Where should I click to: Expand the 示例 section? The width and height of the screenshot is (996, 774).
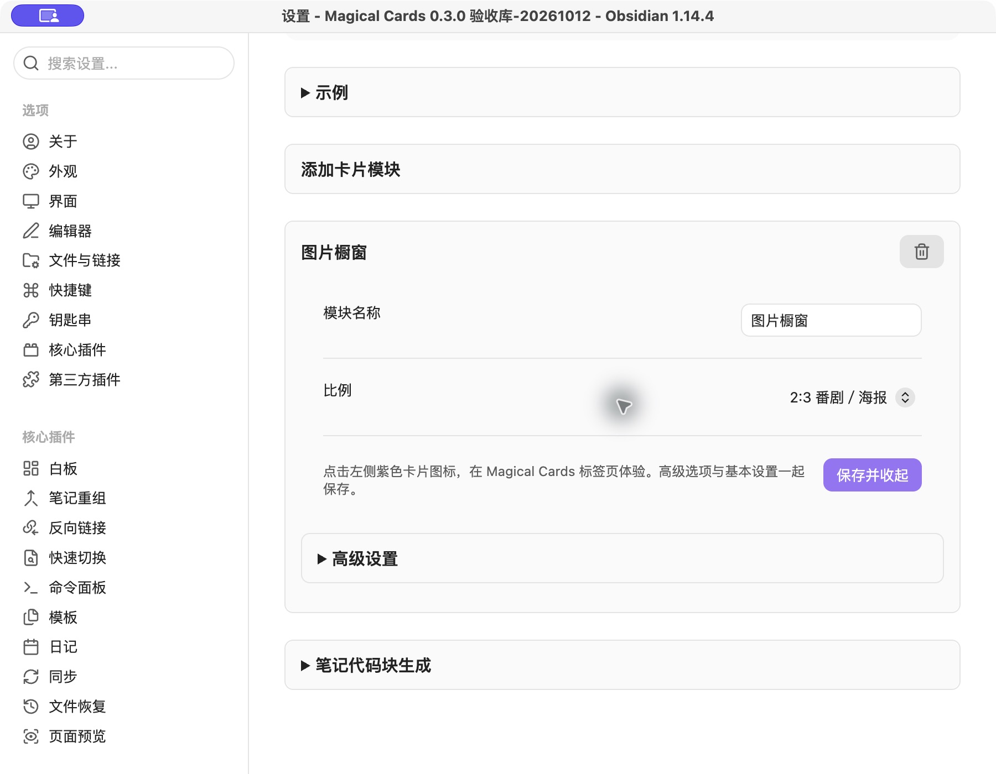pyautogui.click(x=622, y=92)
